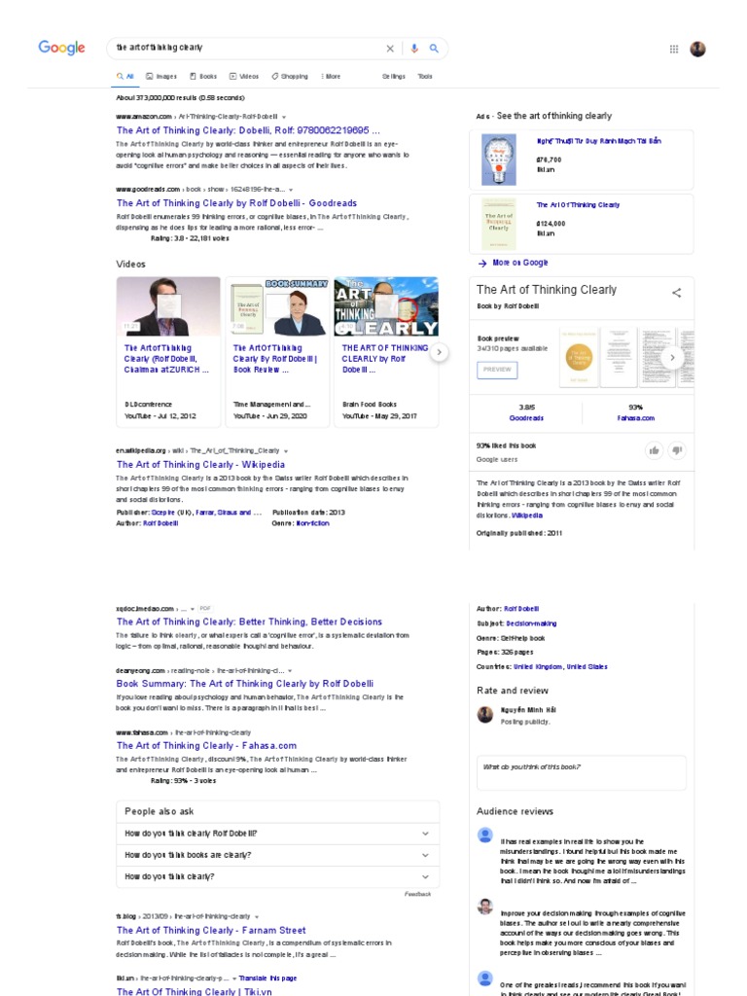Open the More search categories menu

tap(331, 76)
